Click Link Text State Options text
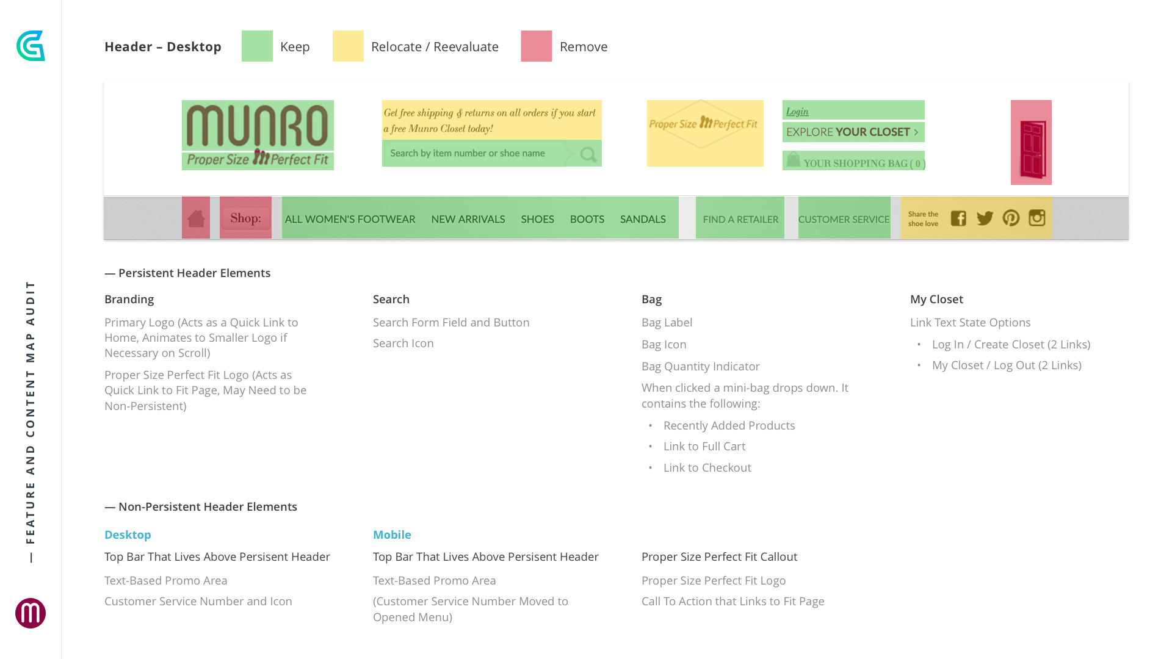The height and width of the screenshot is (659, 1172). click(x=971, y=322)
